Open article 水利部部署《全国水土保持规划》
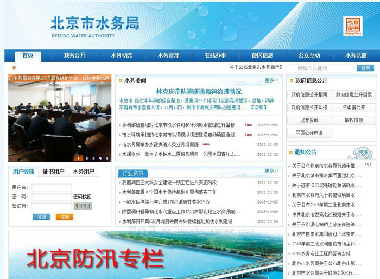The width and height of the screenshot is (380, 279). pos(169,192)
